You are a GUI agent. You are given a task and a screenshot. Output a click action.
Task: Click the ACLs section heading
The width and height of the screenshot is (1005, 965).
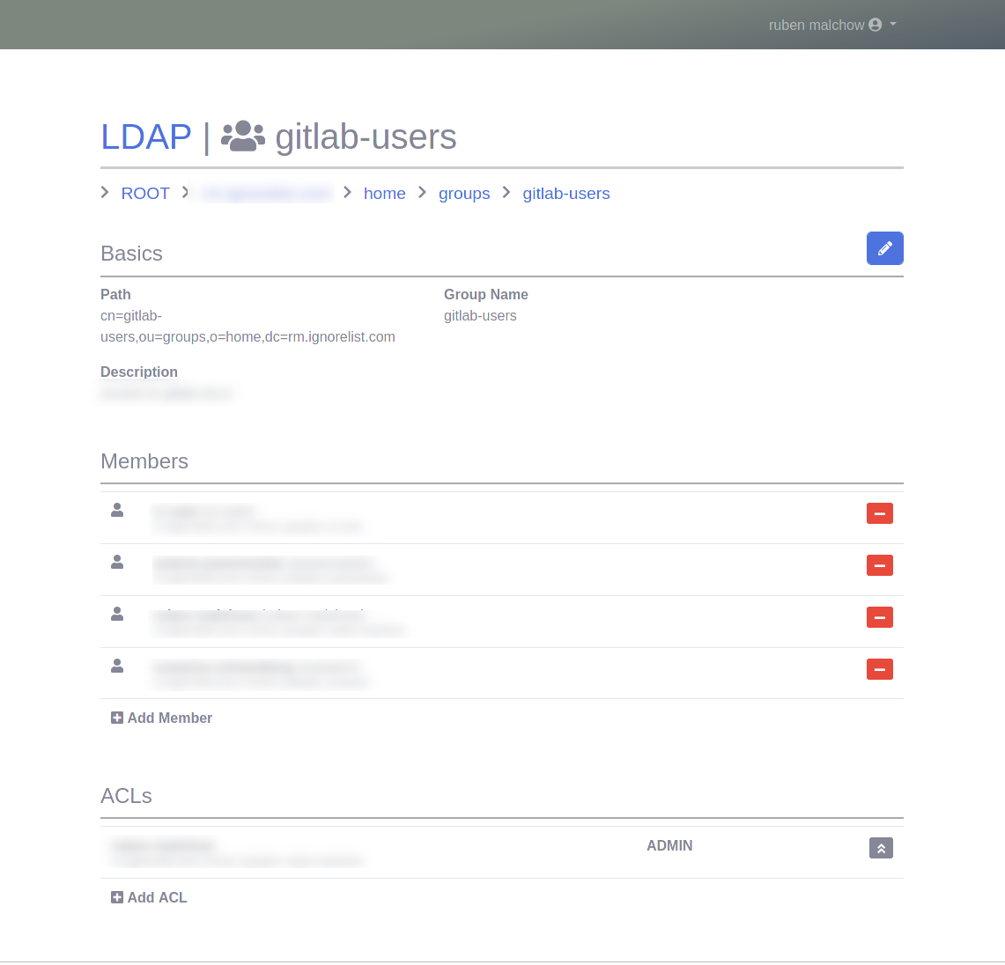click(x=126, y=796)
